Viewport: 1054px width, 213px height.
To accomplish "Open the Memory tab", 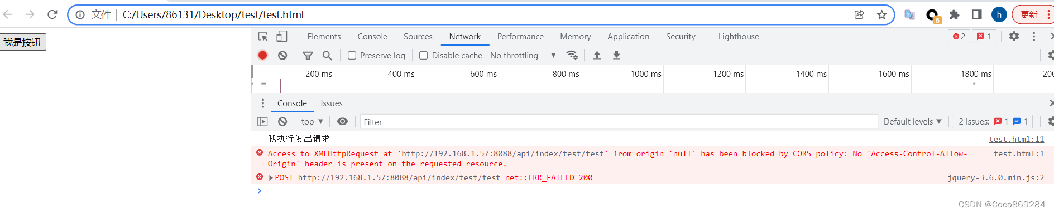I will coord(576,37).
